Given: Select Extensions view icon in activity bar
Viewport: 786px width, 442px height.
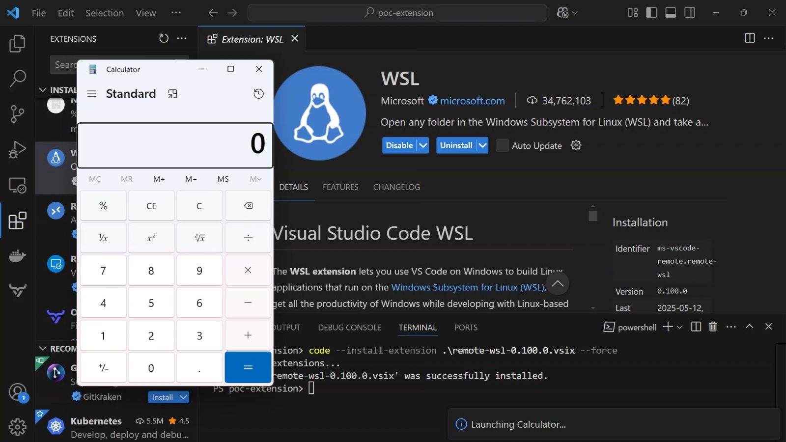Looking at the screenshot, I should [x=17, y=221].
